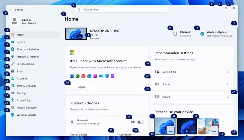
Task: Select Personalisation in the sidebar
Action: [35, 64]
